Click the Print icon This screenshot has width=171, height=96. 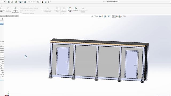25,2
